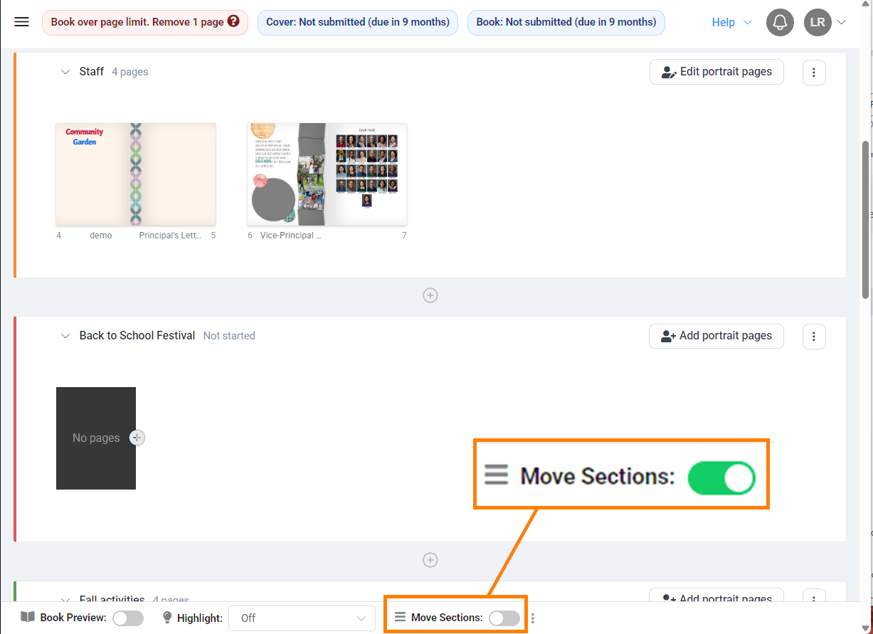873x634 pixels.
Task: Click Cover: Not submitted status pill
Action: click(x=358, y=22)
